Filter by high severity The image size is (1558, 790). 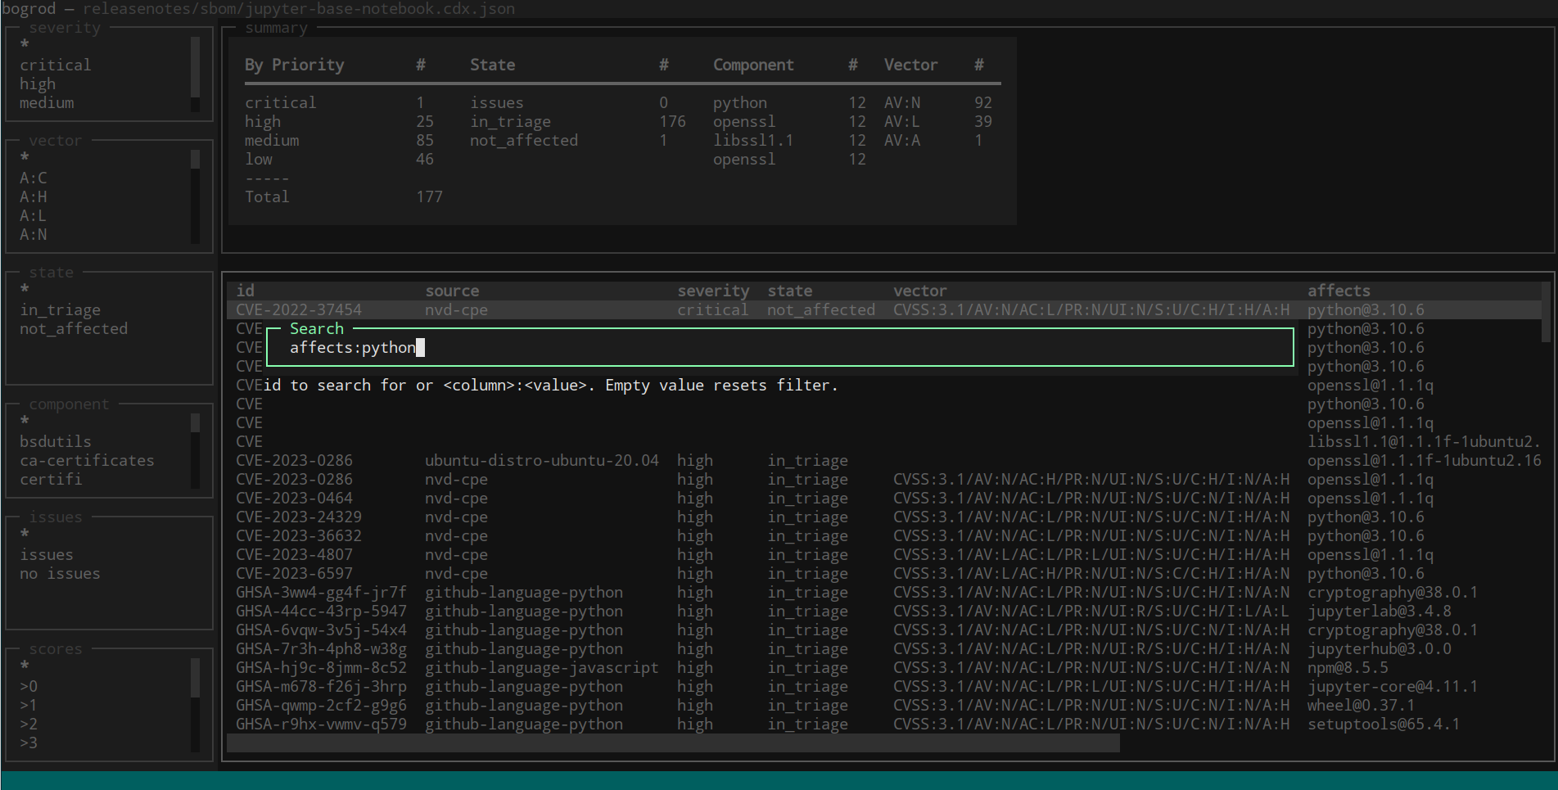coord(38,84)
